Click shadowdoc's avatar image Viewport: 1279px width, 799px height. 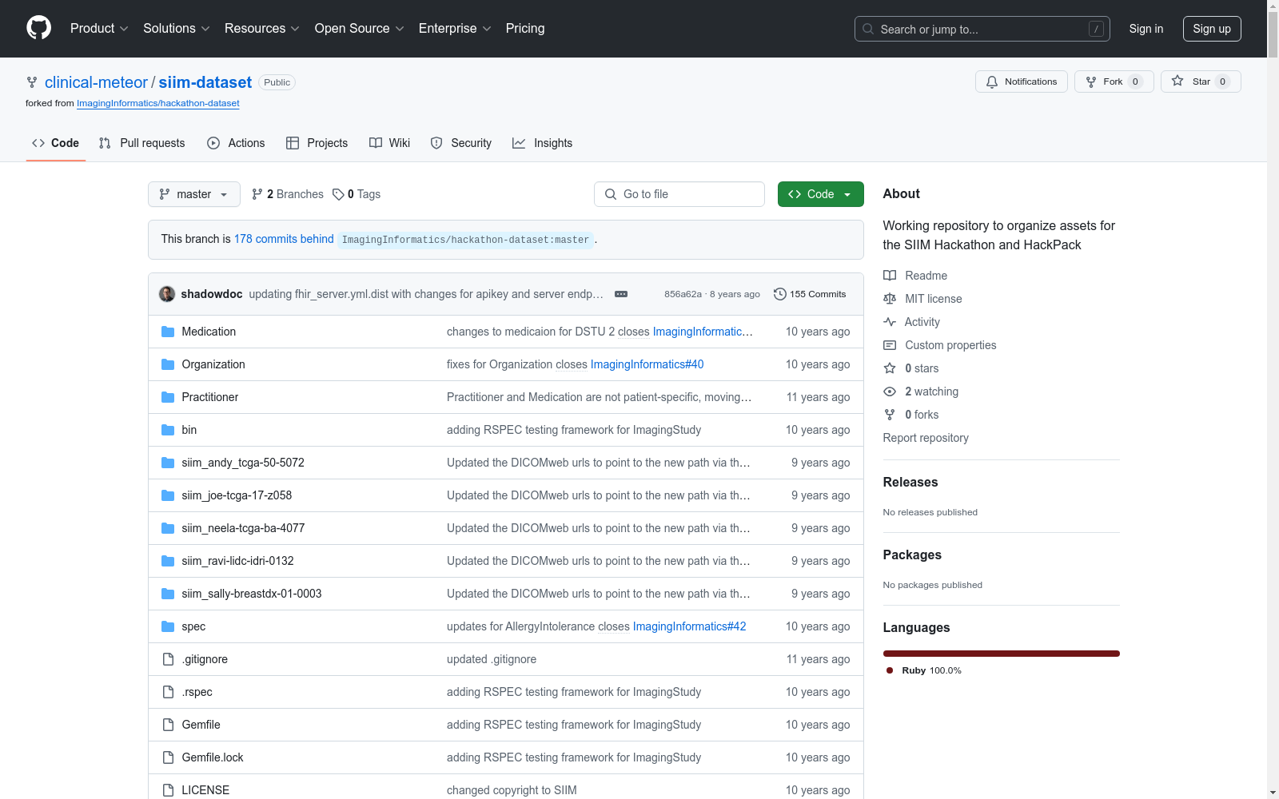click(167, 294)
